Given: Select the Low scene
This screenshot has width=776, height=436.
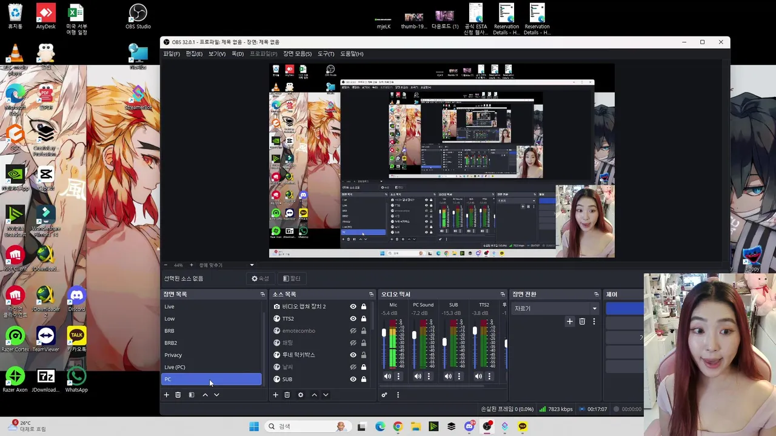Looking at the screenshot, I should click(212, 319).
